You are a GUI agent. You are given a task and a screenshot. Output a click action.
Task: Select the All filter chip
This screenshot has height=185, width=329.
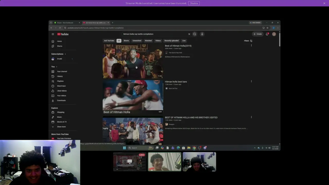119,41
